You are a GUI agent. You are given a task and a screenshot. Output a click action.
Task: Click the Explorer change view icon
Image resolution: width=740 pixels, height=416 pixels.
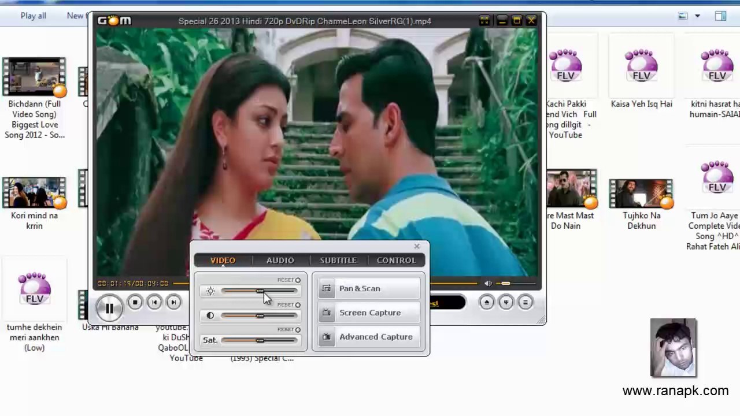coord(683,16)
